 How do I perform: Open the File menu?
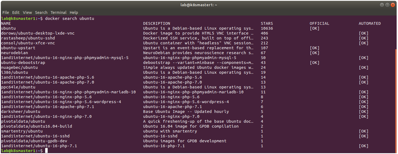click(5, 13)
